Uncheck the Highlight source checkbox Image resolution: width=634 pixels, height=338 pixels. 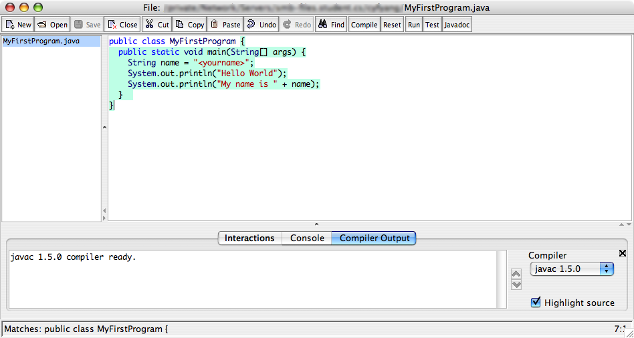pyautogui.click(x=536, y=303)
